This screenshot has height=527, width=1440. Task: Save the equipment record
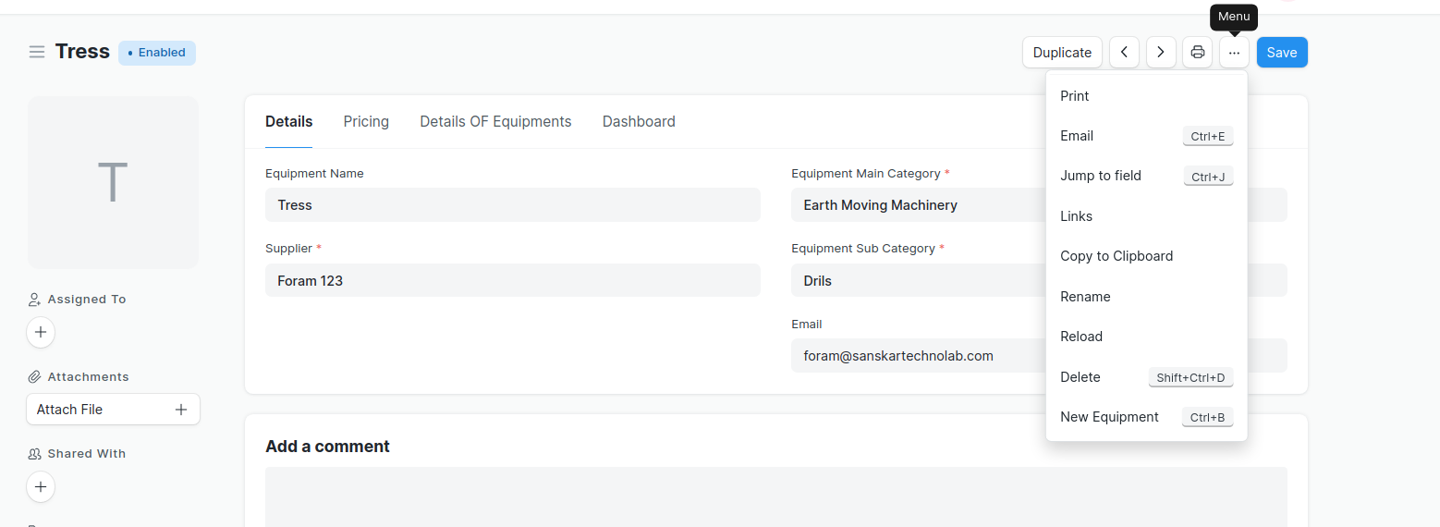(1282, 53)
